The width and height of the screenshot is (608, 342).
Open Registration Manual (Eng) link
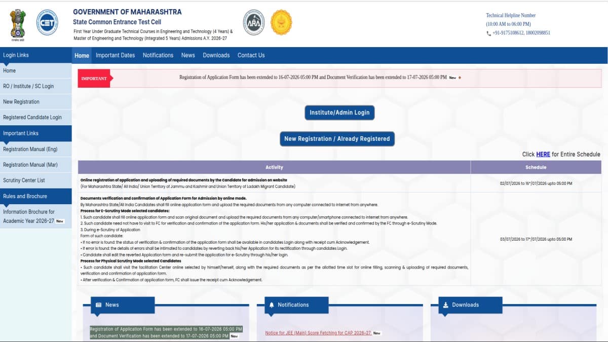point(35,149)
